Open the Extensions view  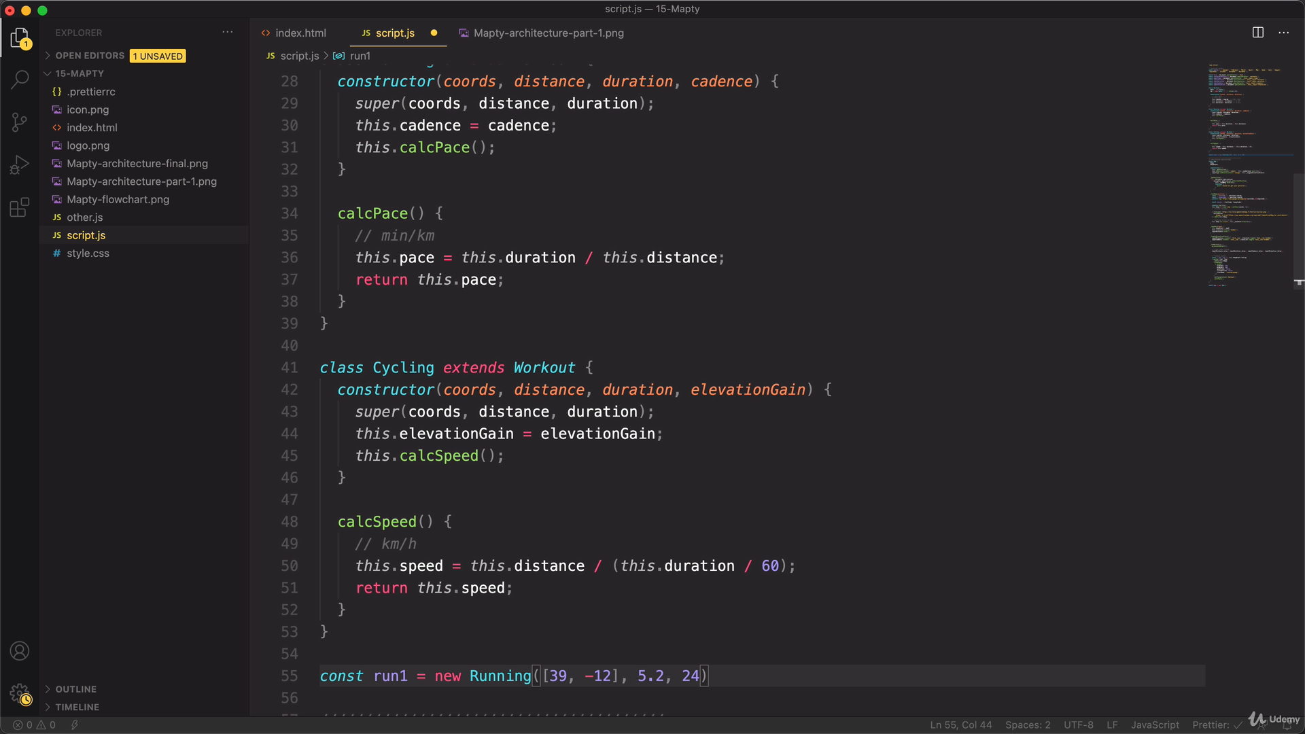(20, 207)
